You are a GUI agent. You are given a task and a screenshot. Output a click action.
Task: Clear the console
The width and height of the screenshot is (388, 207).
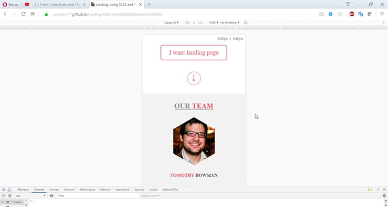[10, 196]
